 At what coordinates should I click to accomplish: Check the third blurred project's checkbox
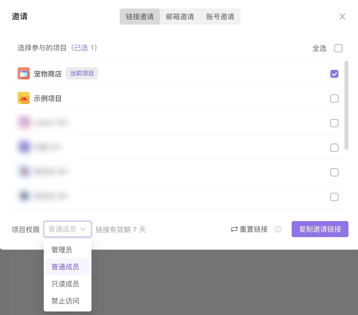334,172
